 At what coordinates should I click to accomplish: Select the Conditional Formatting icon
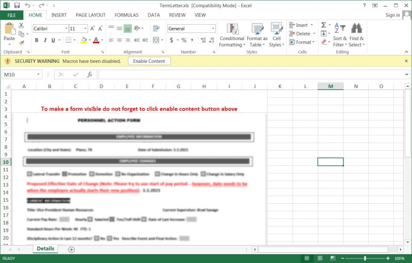[x=232, y=29]
